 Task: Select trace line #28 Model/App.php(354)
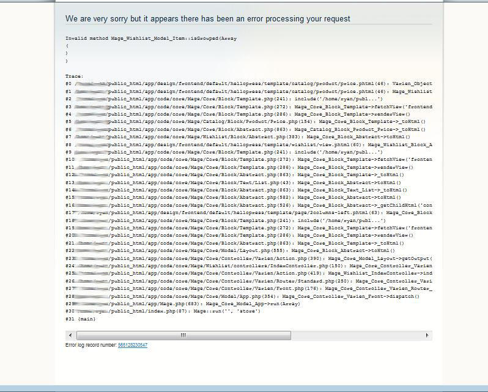242,297
